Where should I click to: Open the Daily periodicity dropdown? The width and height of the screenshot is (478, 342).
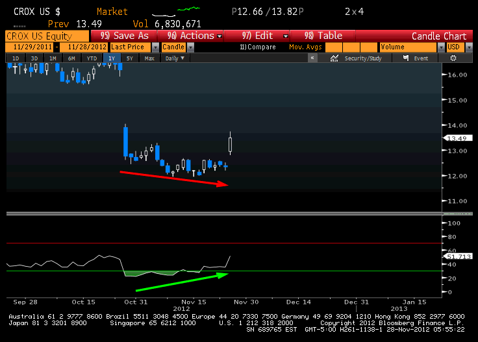[x=175, y=58]
